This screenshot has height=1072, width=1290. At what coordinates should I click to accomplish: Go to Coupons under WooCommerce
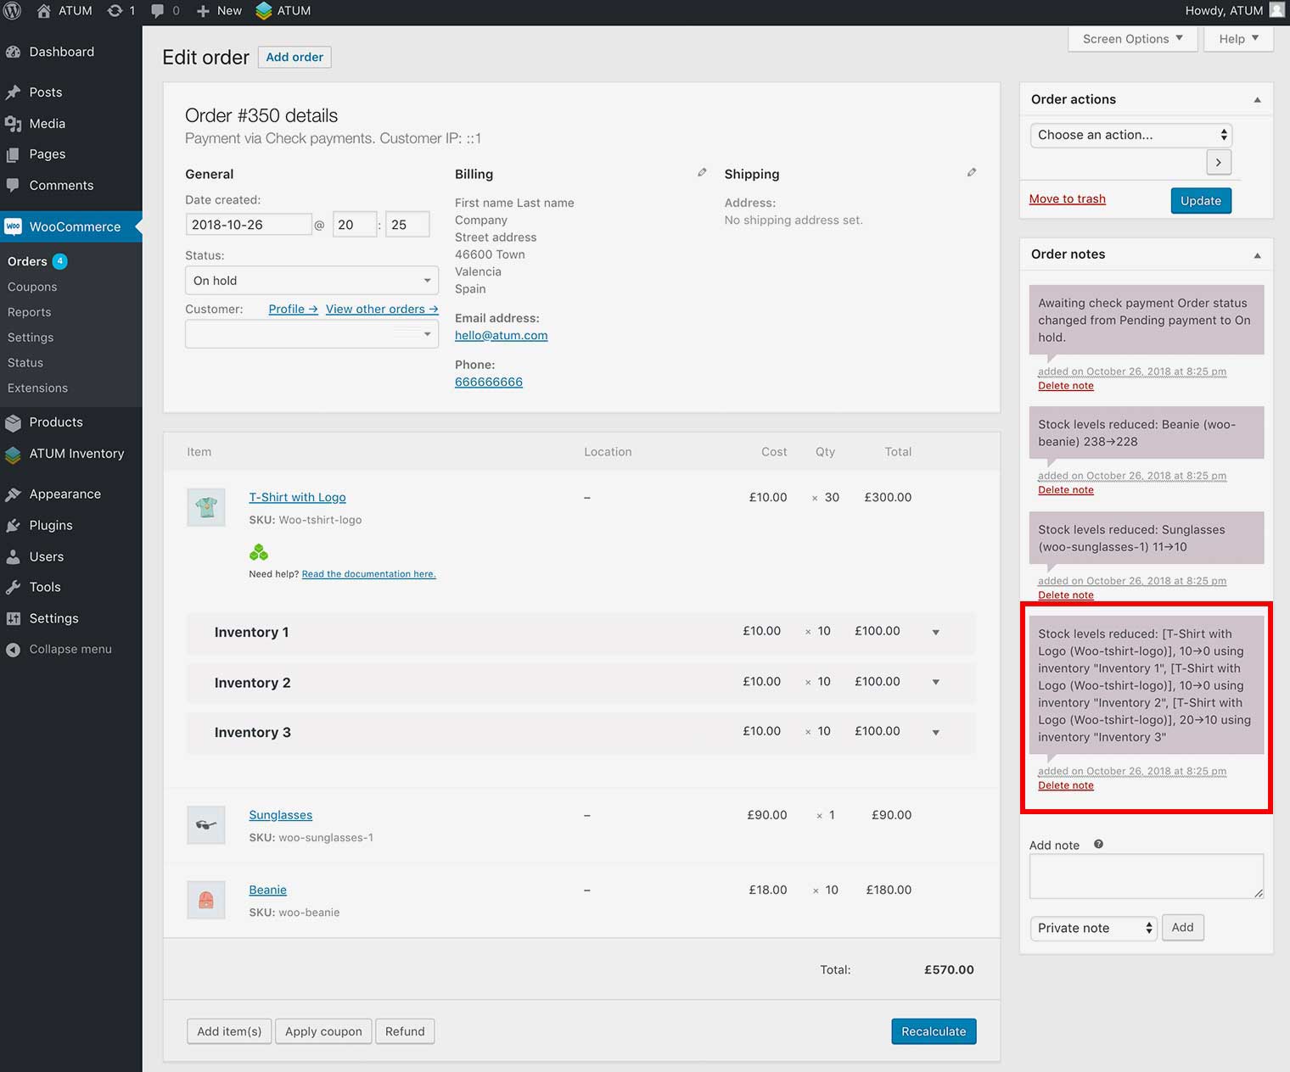pyautogui.click(x=32, y=287)
